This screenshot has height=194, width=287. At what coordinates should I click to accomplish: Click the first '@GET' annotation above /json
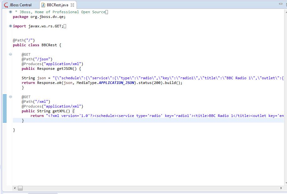[x=26, y=54]
